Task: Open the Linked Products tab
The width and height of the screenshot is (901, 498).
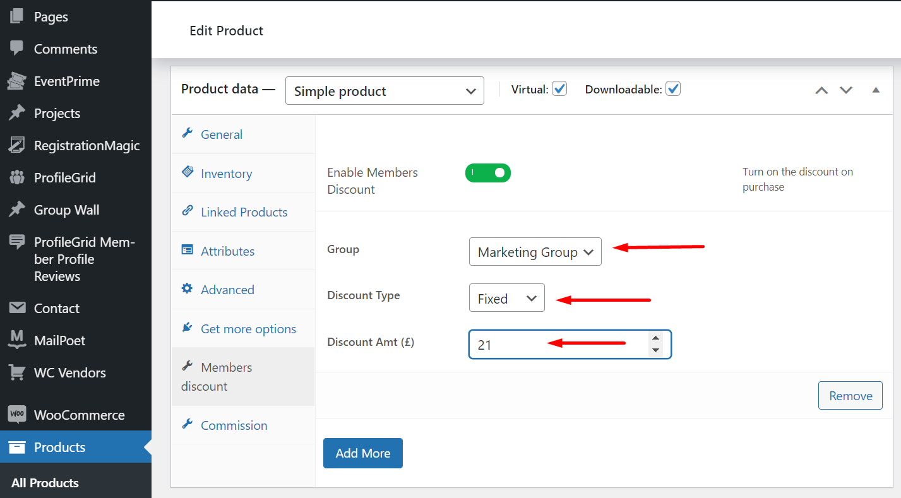Action: (244, 211)
